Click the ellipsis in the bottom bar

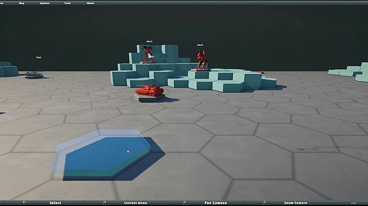pos(354,203)
